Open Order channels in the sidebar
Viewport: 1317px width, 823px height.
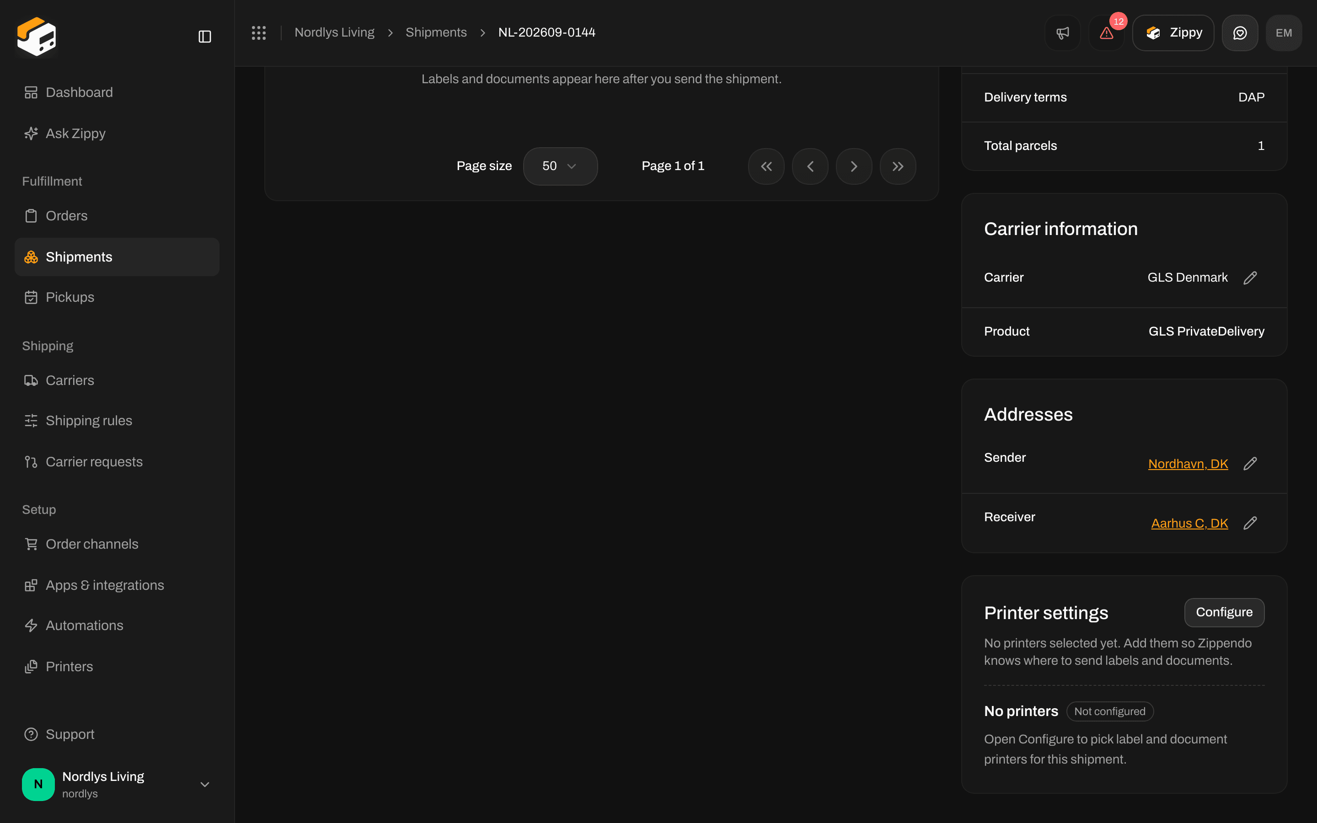tap(117, 544)
